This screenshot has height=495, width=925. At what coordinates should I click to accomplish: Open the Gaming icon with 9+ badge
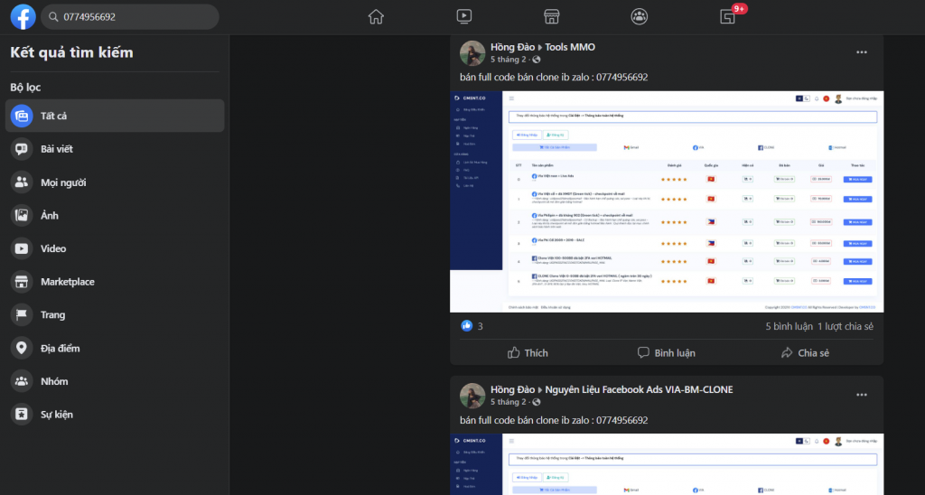click(x=728, y=16)
